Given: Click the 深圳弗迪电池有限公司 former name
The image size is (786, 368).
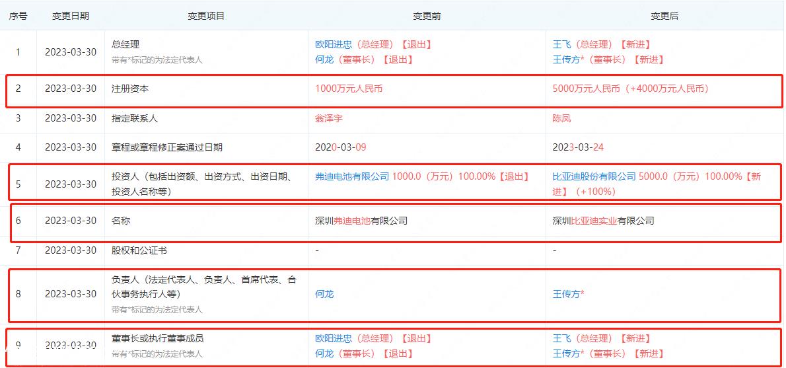Looking at the screenshot, I should click(361, 221).
